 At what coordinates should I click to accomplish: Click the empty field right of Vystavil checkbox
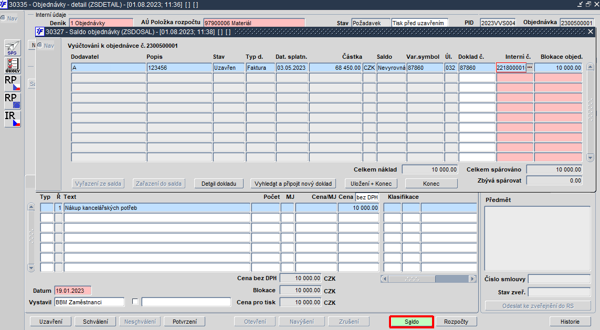(x=186, y=302)
